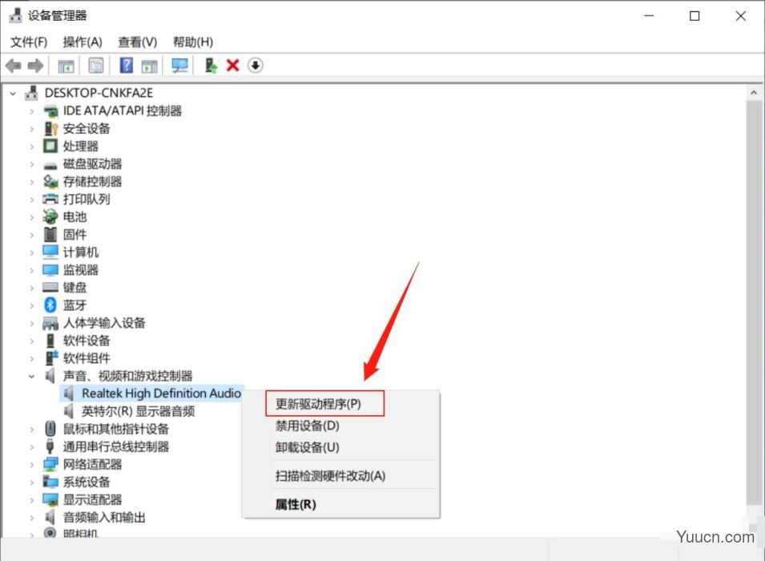Click the Update driver toolbar icon
This screenshot has width=765, height=561.
pyautogui.click(x=211, y=66)
